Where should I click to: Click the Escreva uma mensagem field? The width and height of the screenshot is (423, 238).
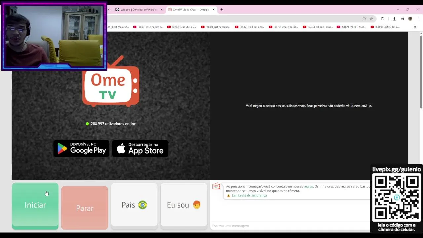tap(290, 226)
